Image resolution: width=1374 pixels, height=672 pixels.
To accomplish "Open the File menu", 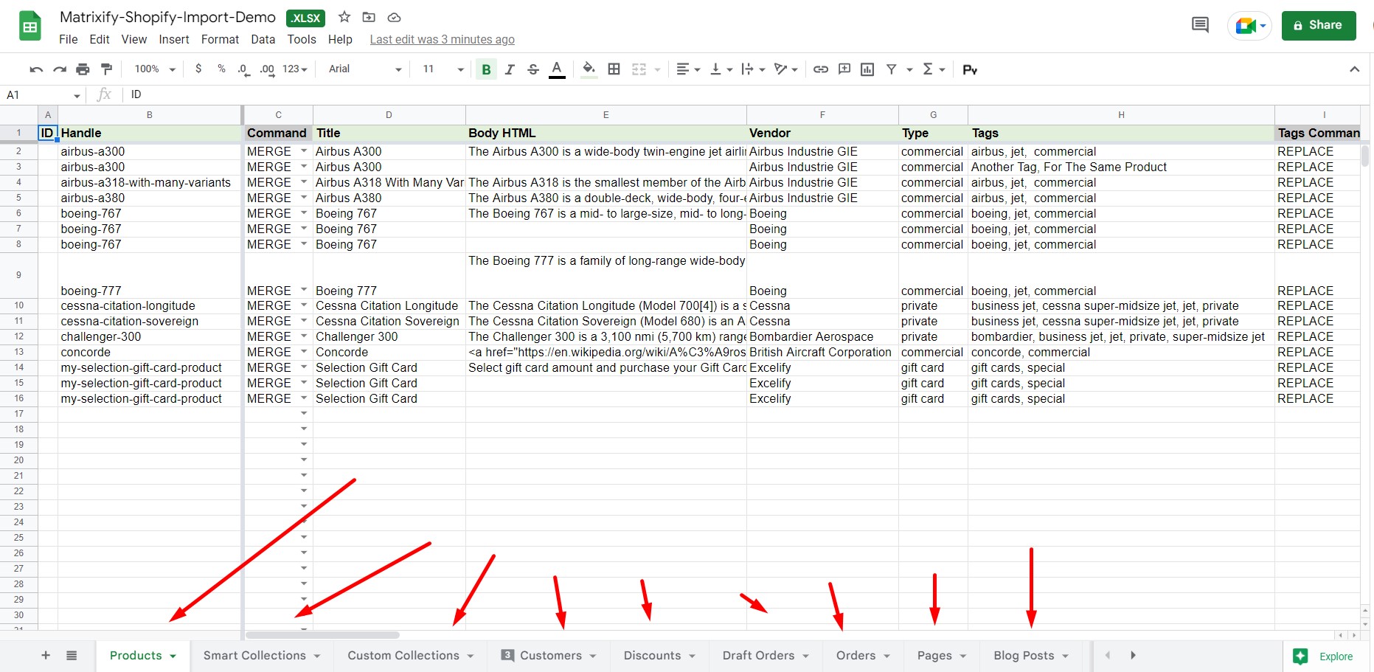I will coord(69,40).
